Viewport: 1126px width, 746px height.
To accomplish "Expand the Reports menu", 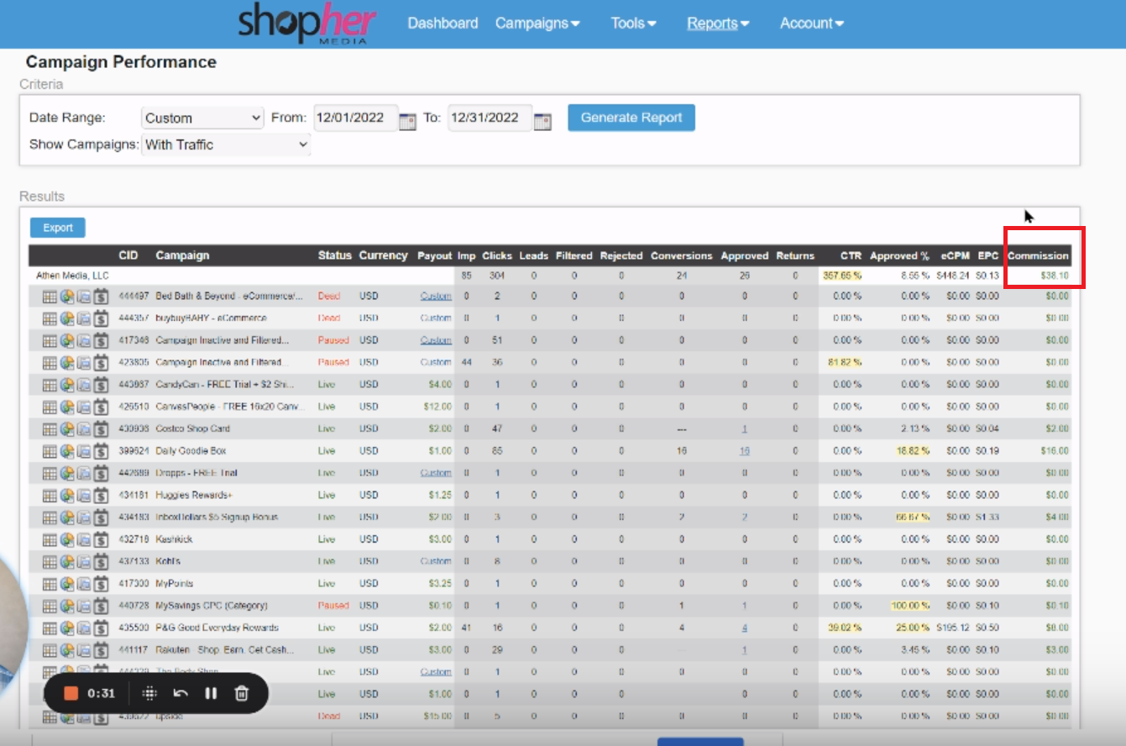I will pos(718,24).
